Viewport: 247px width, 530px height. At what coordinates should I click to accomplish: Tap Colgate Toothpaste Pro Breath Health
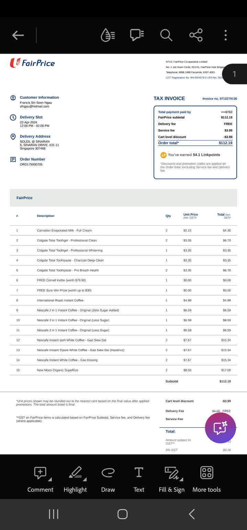[68, 270]
